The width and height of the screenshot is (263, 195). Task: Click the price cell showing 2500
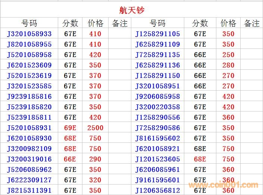(95, 128)
